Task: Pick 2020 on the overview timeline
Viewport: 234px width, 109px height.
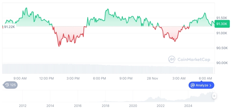Action: pos(133,106)
